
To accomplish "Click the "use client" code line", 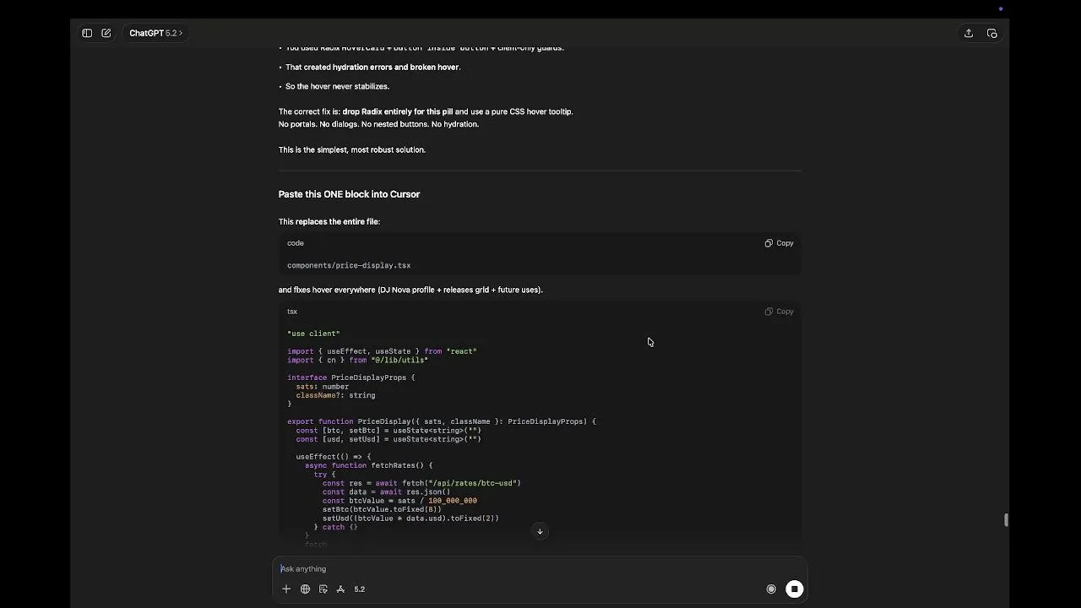I will [x=313, y=334].
